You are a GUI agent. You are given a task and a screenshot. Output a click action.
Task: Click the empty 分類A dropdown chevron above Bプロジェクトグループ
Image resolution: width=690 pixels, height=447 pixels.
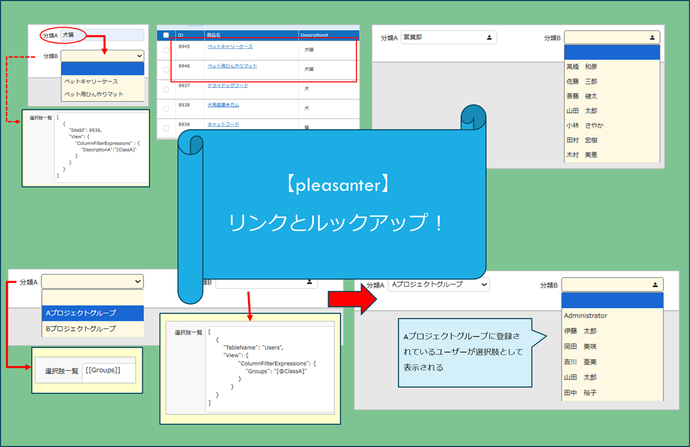pyautogui.click(x=137, y=281)
